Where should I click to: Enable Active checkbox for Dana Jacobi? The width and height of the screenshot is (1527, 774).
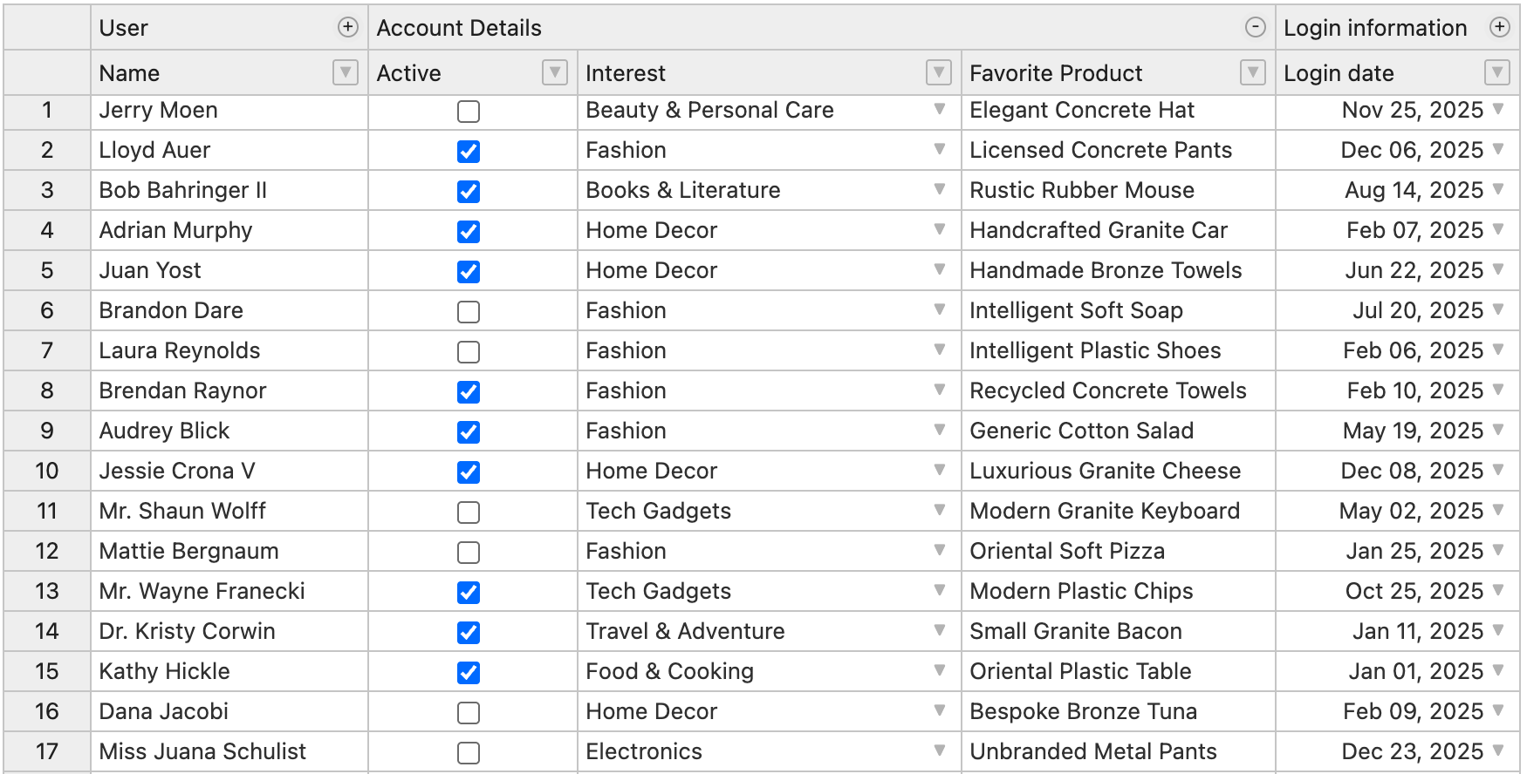click(x=469, y=713)
